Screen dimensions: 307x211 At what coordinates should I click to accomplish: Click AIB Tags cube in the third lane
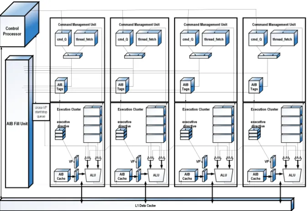tap(187, 85)
